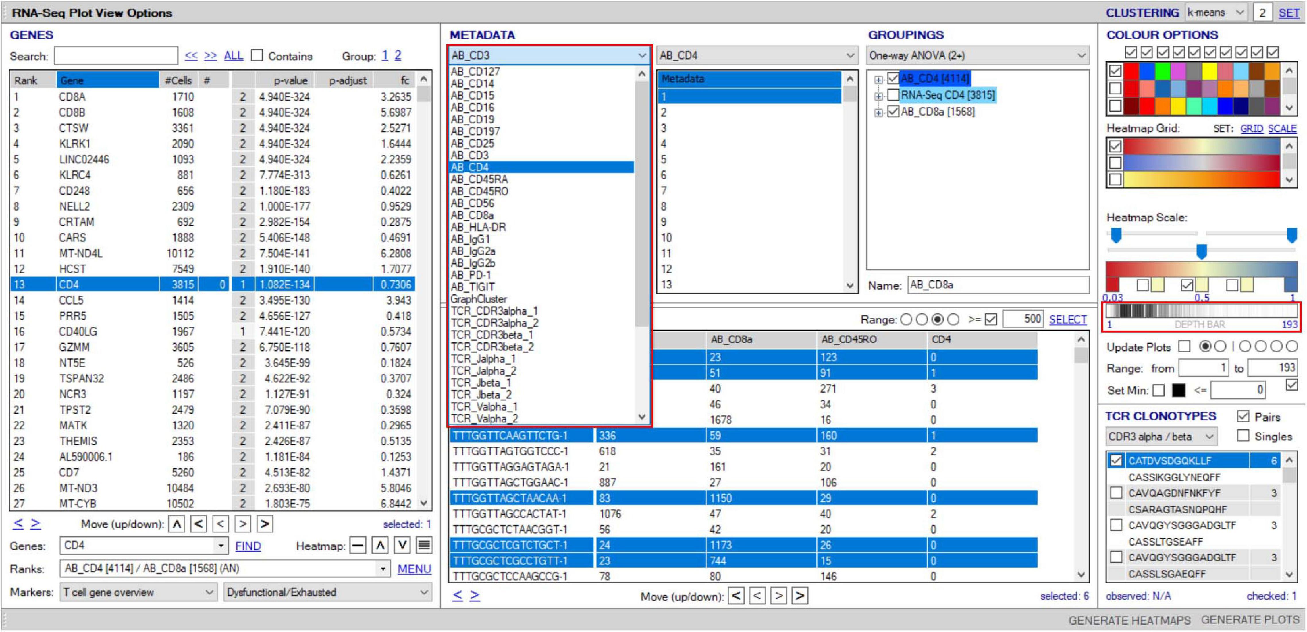
Task: Click metadata move far-right arrow button
Action: (800, 596)
